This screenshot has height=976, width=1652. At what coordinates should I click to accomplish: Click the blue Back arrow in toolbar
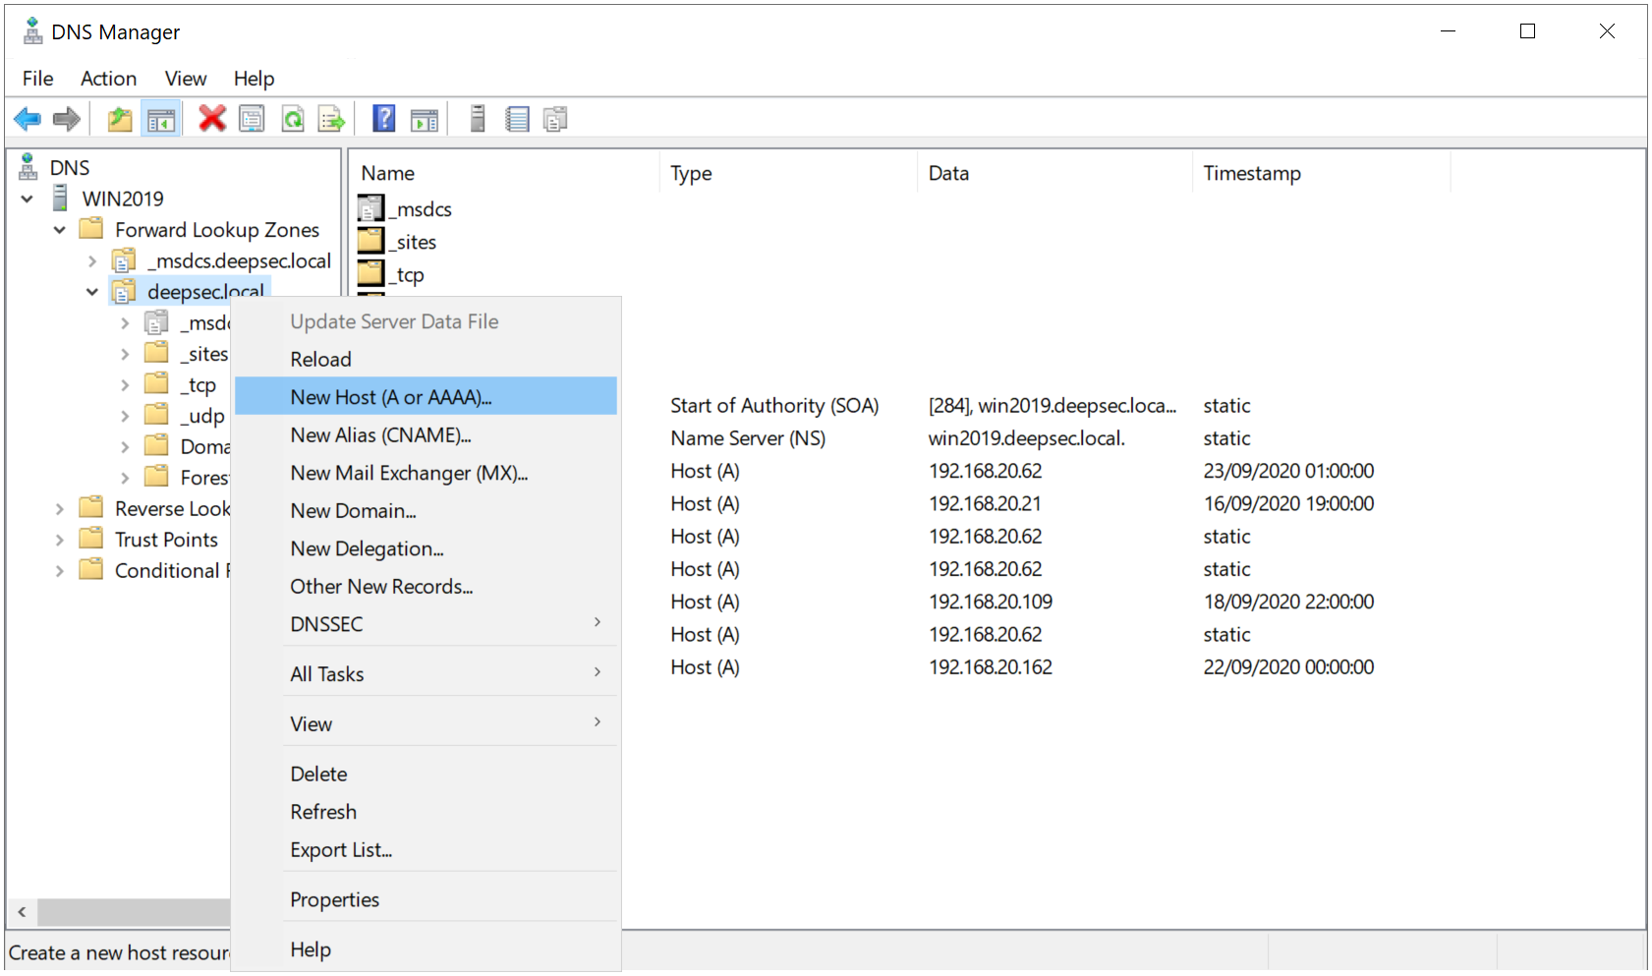pyautogui.click(x=27, y=120)
